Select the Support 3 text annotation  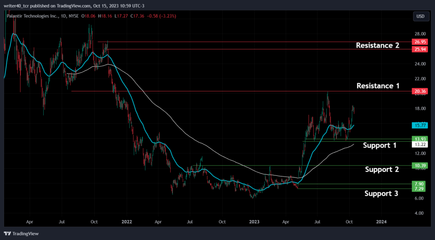[x=381, y=193]
